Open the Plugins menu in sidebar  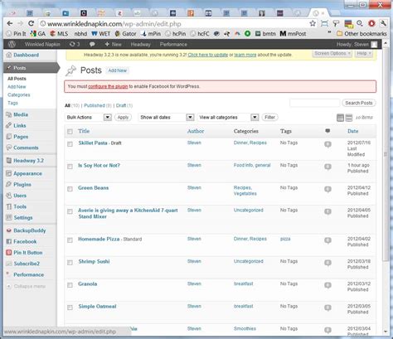pos(22,184)
